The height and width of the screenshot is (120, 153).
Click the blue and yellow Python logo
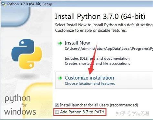[x=26, y=54]
